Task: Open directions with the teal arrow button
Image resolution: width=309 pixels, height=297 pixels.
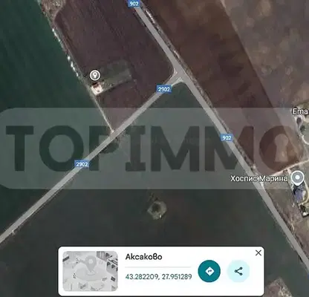Action: [209, 271]
